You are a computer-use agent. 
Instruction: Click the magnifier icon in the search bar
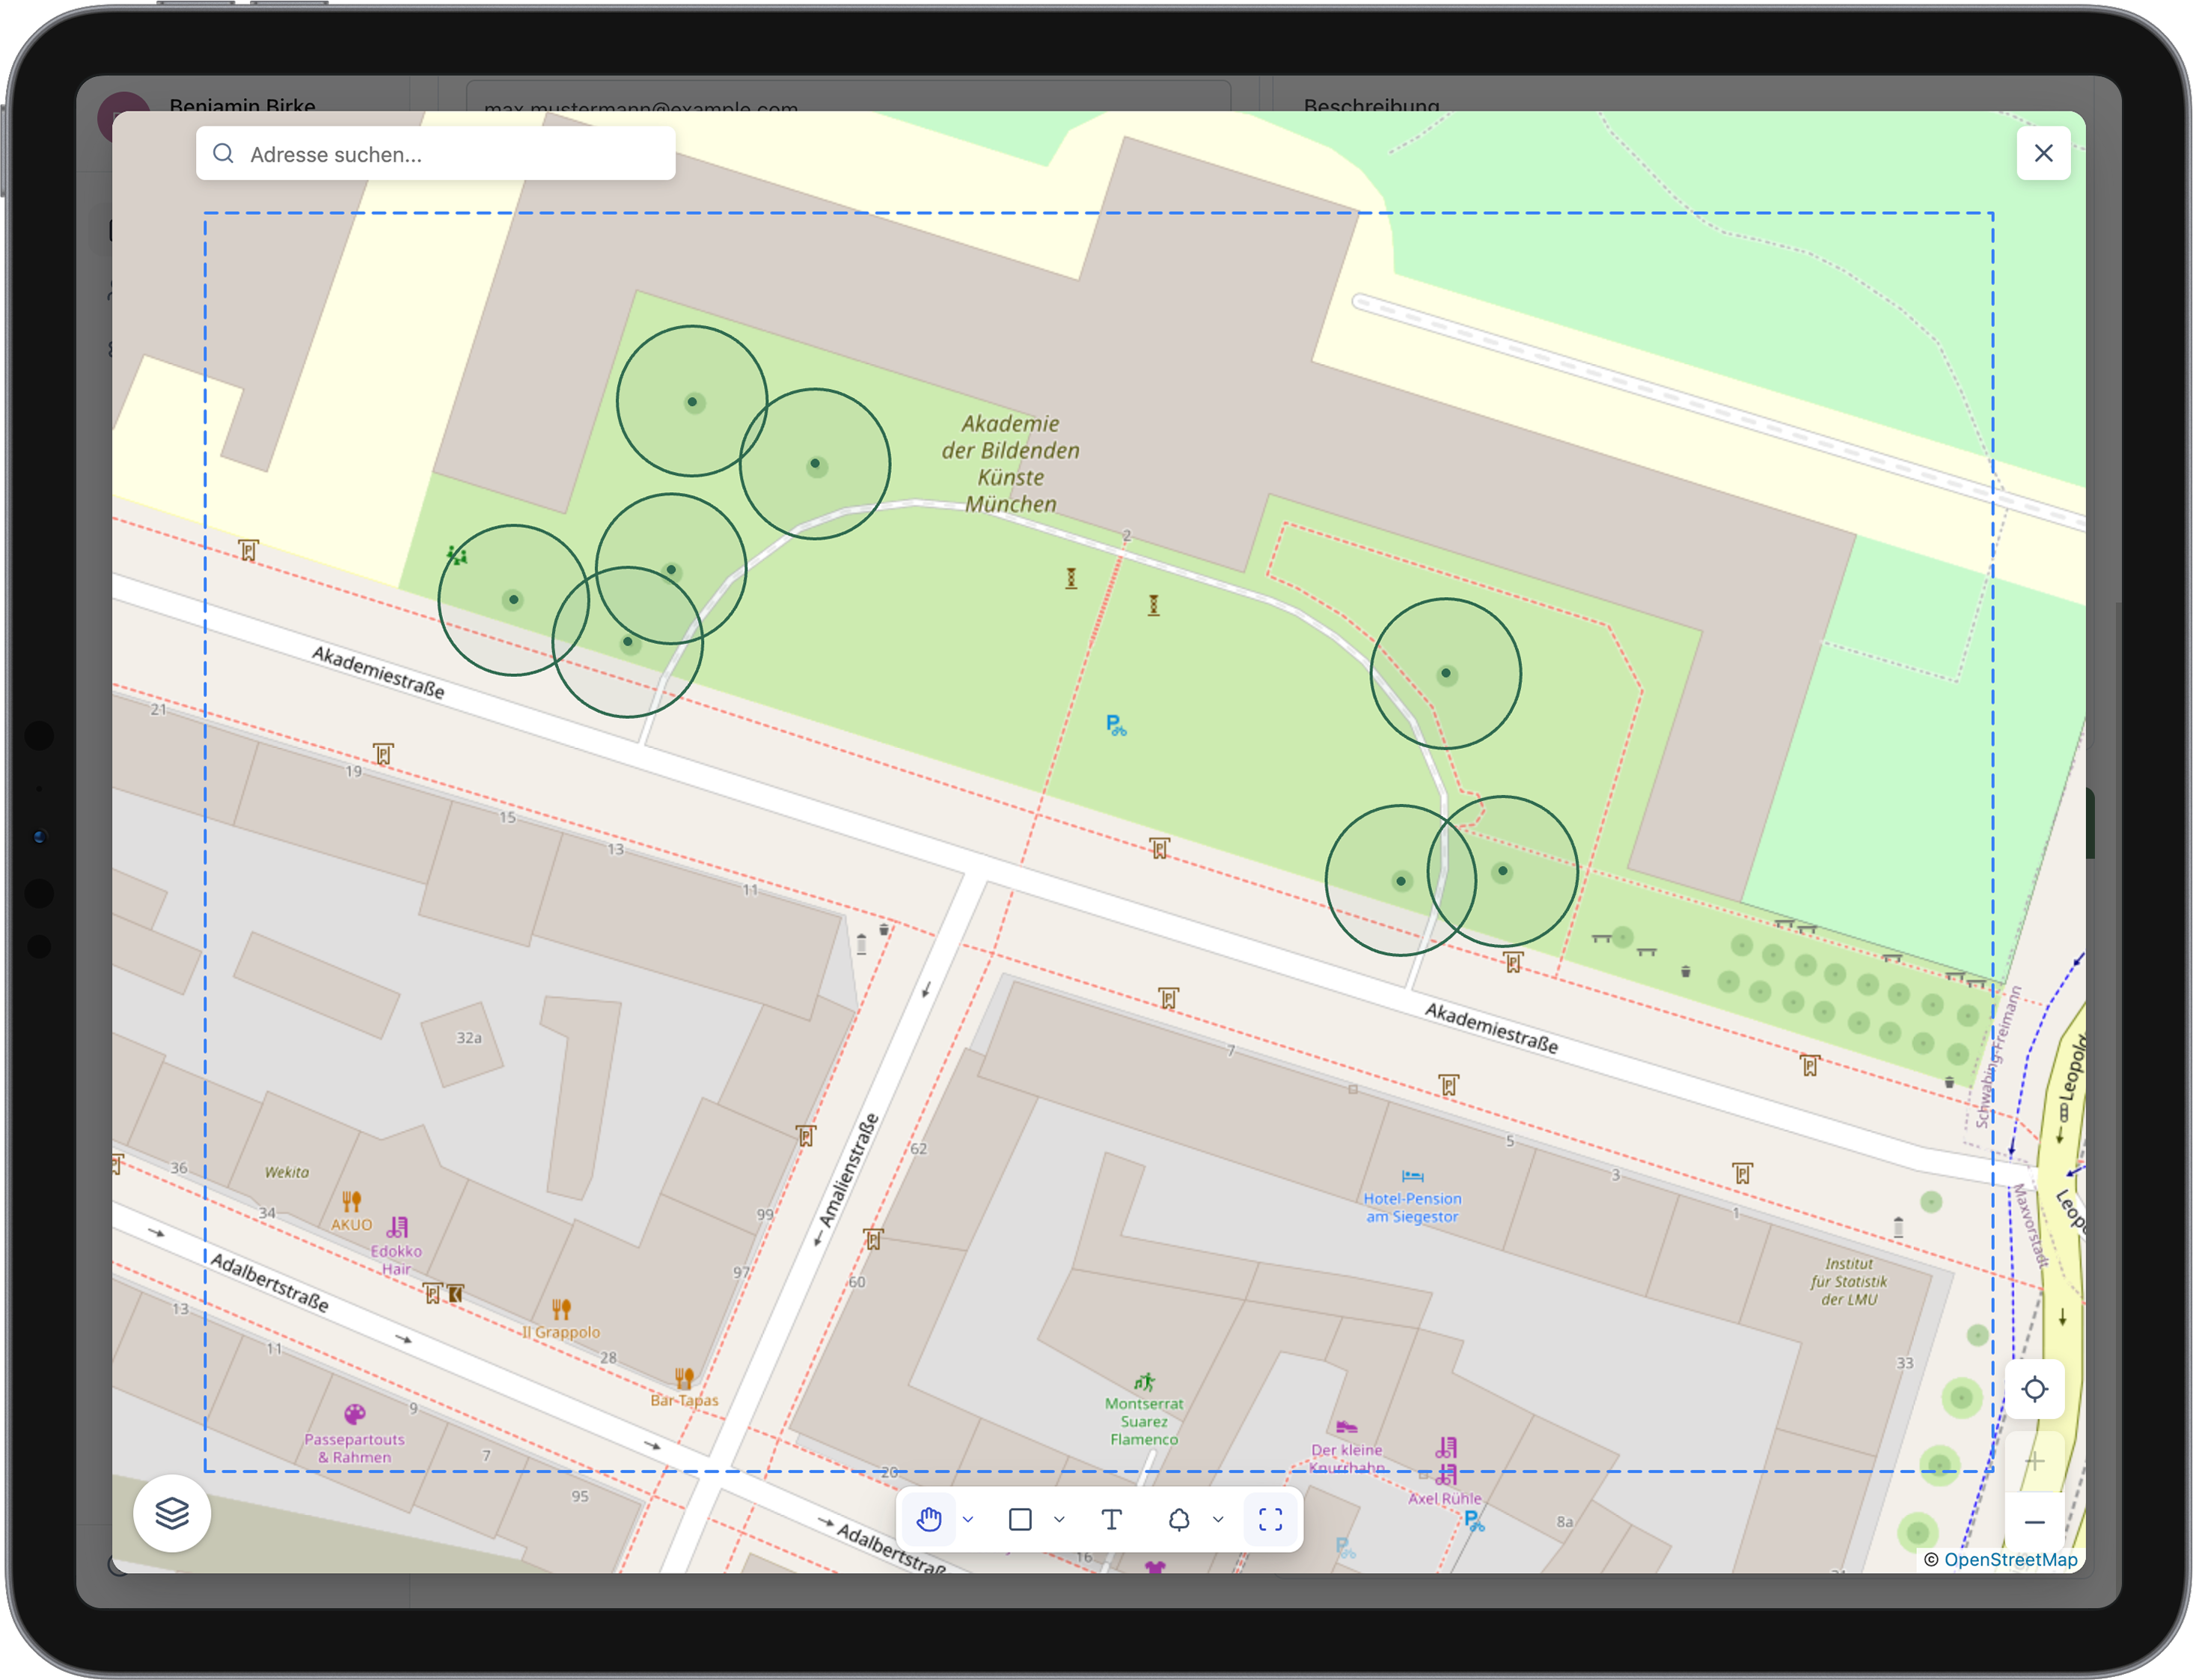tap(224, 153)
